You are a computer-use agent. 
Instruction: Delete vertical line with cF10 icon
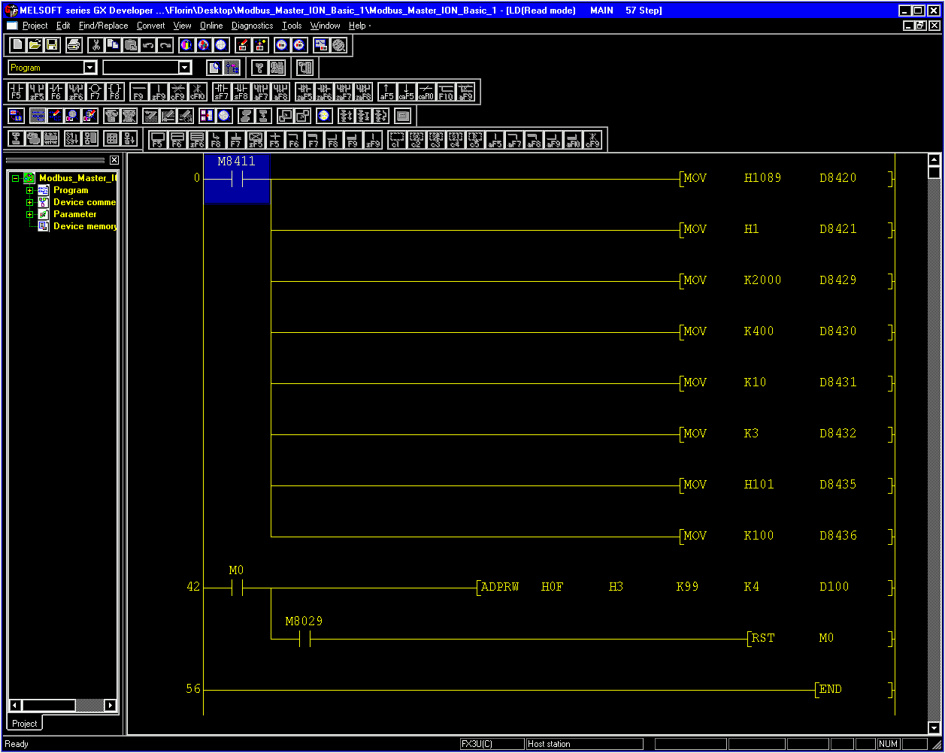click(x=198, y=92)
